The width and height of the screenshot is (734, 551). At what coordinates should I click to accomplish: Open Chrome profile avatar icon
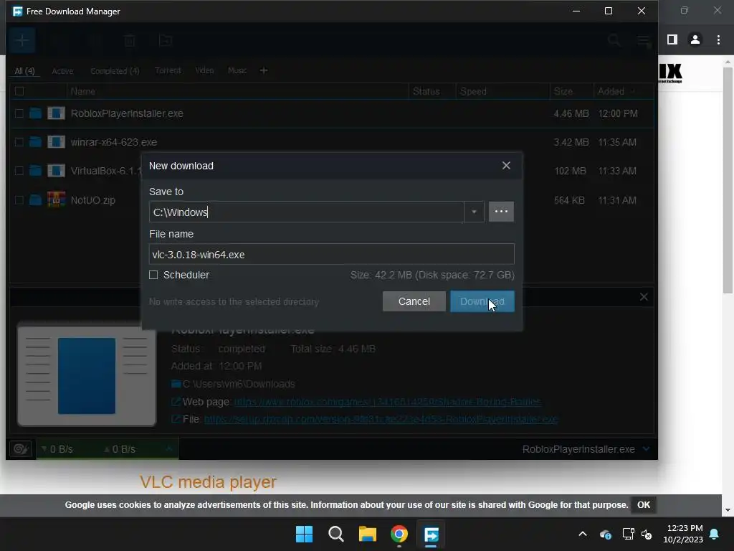pyautogui.click(x=695, y=40)
